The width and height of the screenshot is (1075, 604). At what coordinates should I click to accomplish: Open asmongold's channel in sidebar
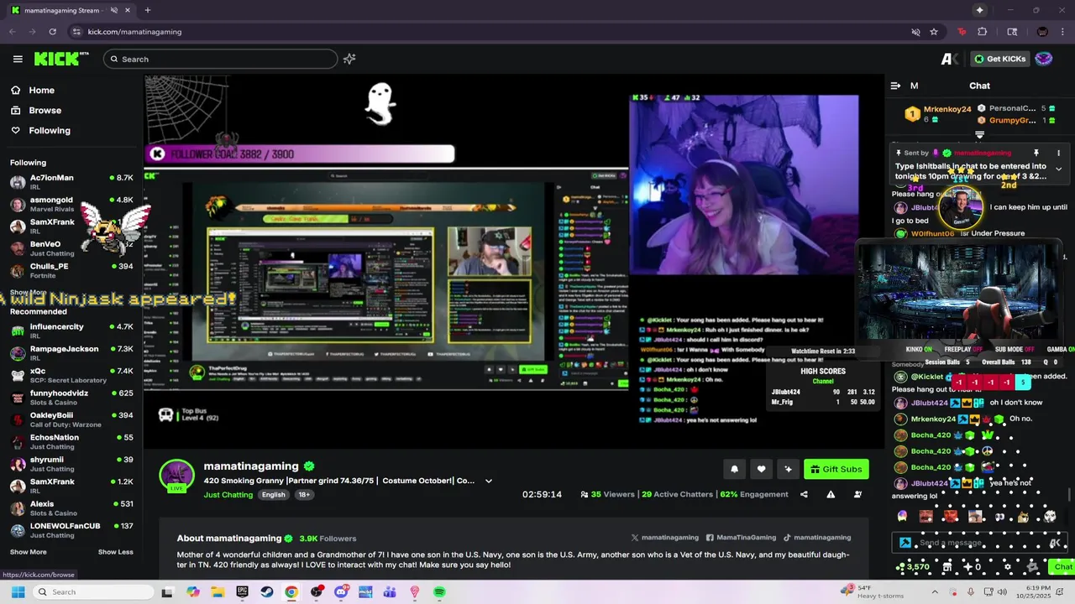(71, 205)
